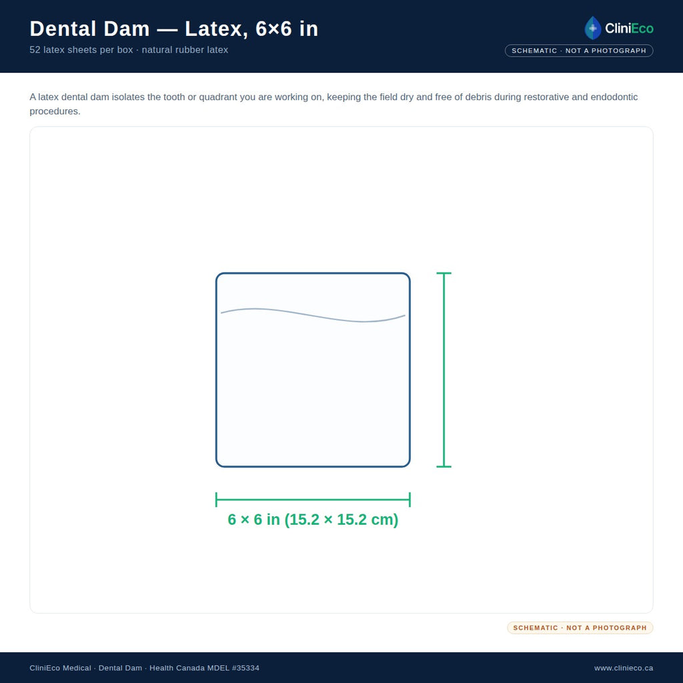Click the horizontal green width dimension bar

pyautogui.click(x=313, y=500)
